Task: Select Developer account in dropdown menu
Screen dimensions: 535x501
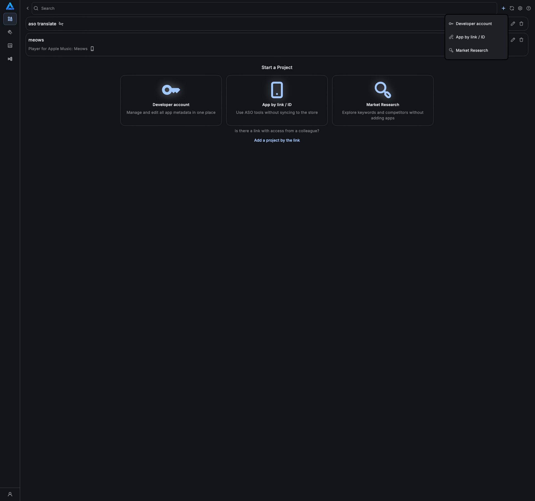Action: pos(474,24)
